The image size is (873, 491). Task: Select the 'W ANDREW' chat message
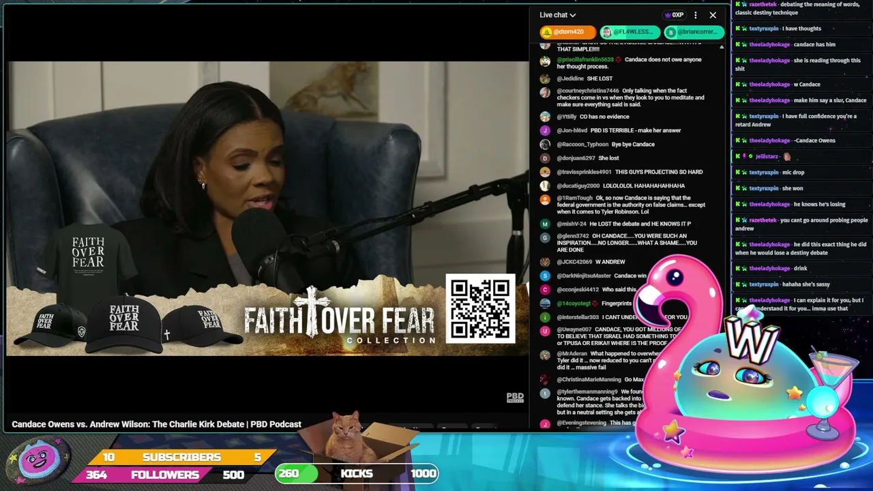pyautogui.click(x=610, y=262)
